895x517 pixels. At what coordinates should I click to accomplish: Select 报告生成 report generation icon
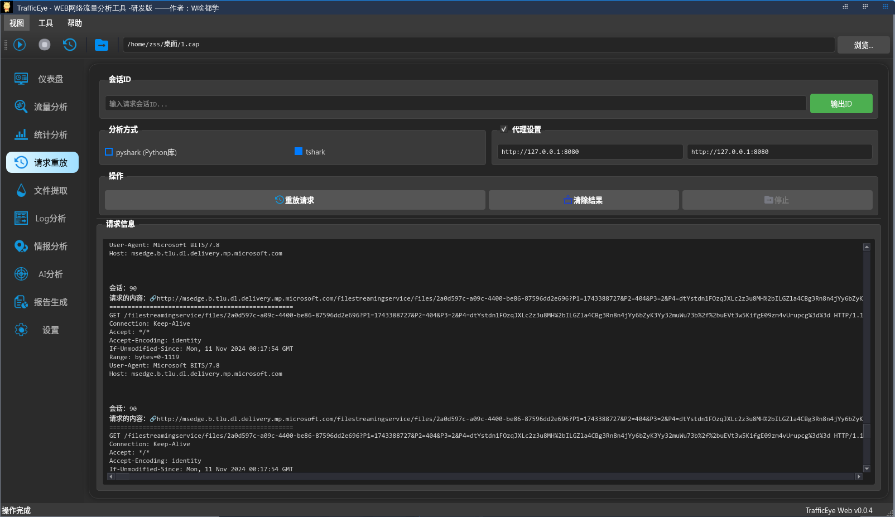tap(42, 302)
